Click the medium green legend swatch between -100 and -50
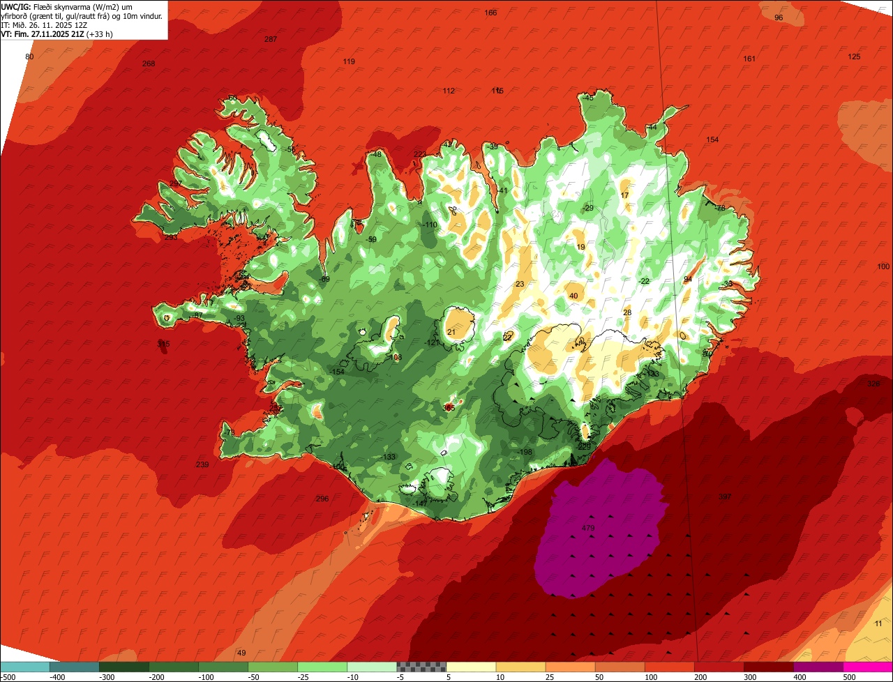Viewport: 893px width, 682px height. [223, 667]
